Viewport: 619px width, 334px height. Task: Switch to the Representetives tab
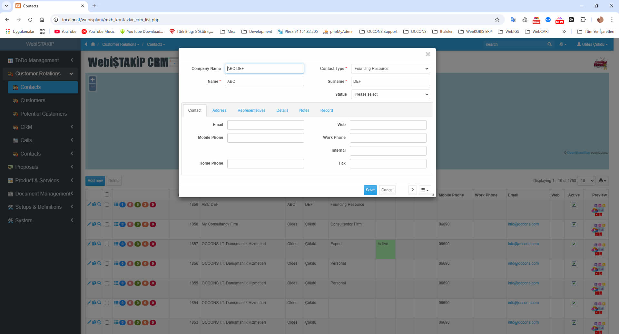click(x=251, y=110)
